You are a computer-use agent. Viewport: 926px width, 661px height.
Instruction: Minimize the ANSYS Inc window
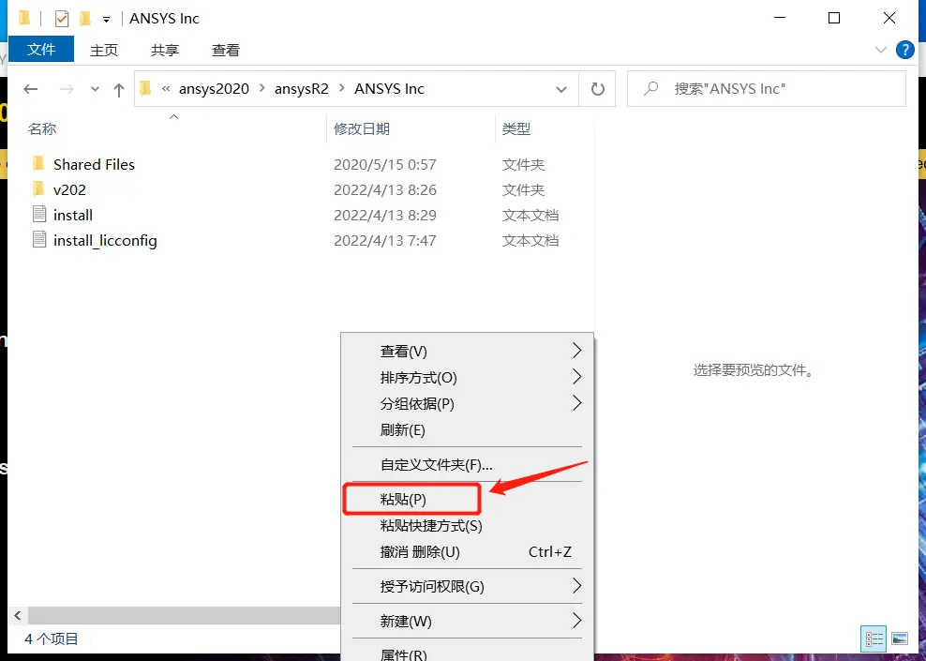pyautogui.click(x=780, y=19)
